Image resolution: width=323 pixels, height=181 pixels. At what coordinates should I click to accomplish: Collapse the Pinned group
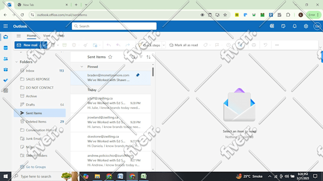(x=82, y=67)
